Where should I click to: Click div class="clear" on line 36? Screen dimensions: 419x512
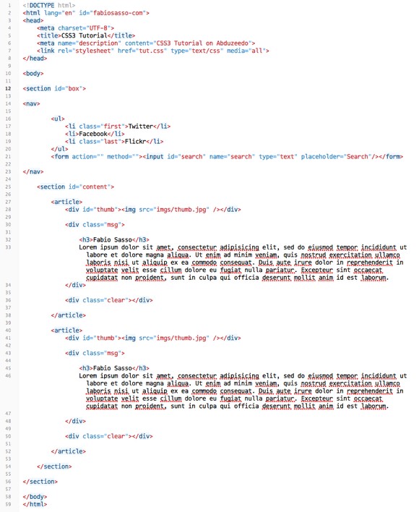tap(109, 300)
